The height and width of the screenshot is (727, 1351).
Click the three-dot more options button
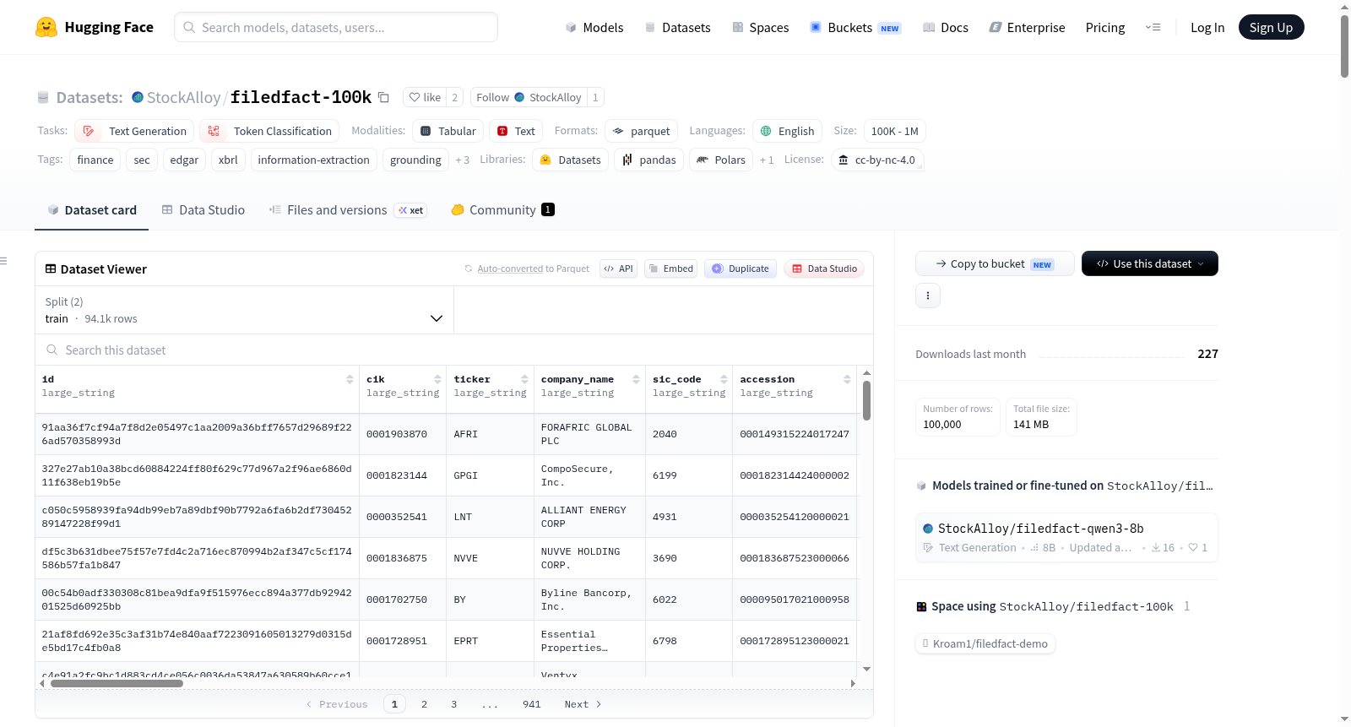(x=928, y=296)
